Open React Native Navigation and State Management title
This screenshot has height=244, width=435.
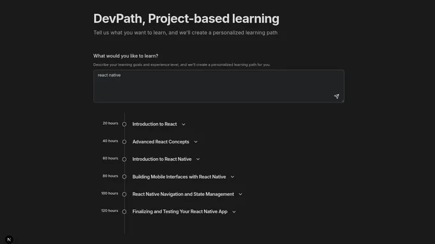coord(183,194)
